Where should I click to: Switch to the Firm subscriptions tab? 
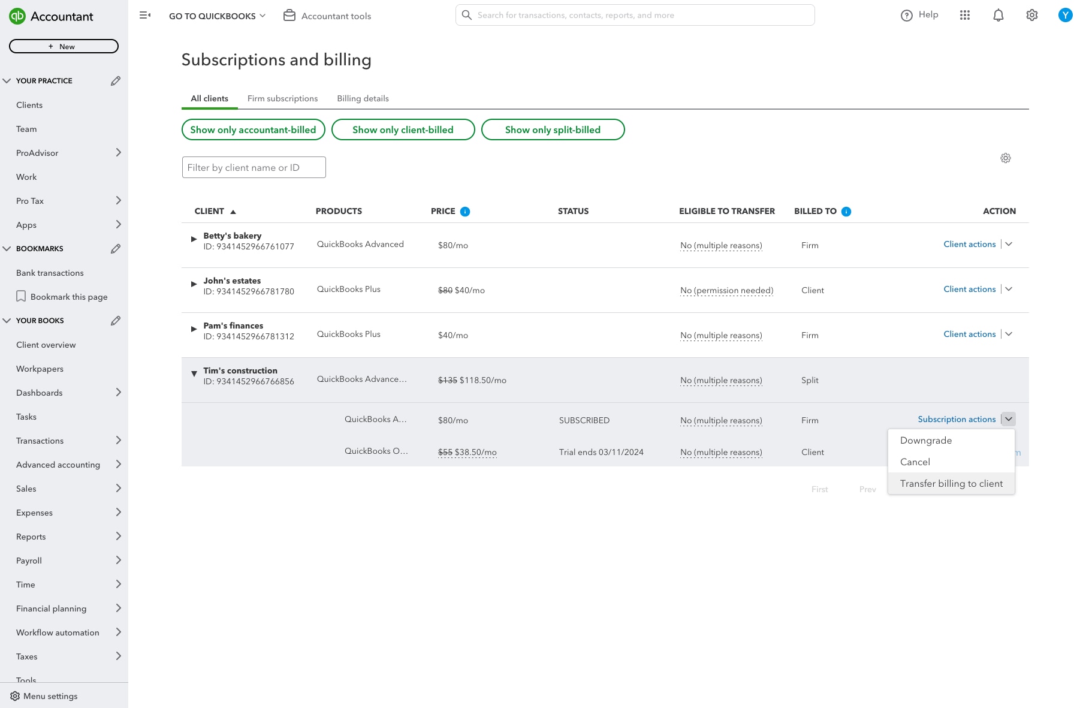click(x=282, y=98)
